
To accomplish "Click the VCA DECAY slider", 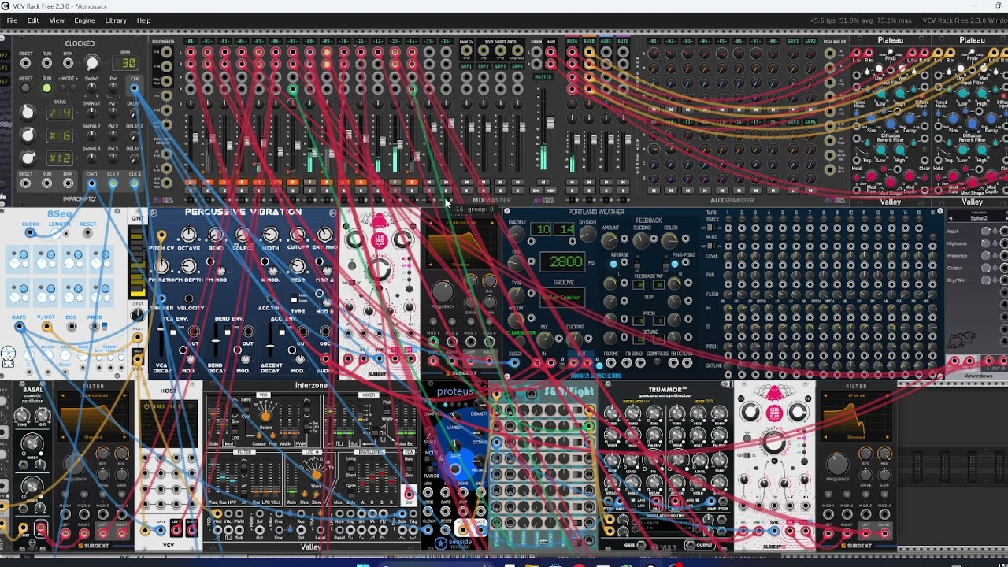I will click(x=161, y=339).
